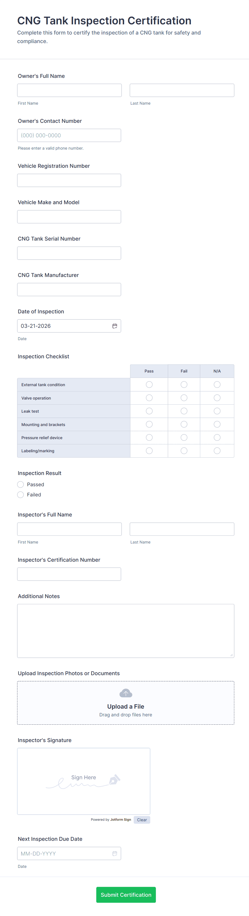This screenshot has height=916, width=249.
Task: Click the Owner's Contact Number field
Action: click(x=69, y=135)
